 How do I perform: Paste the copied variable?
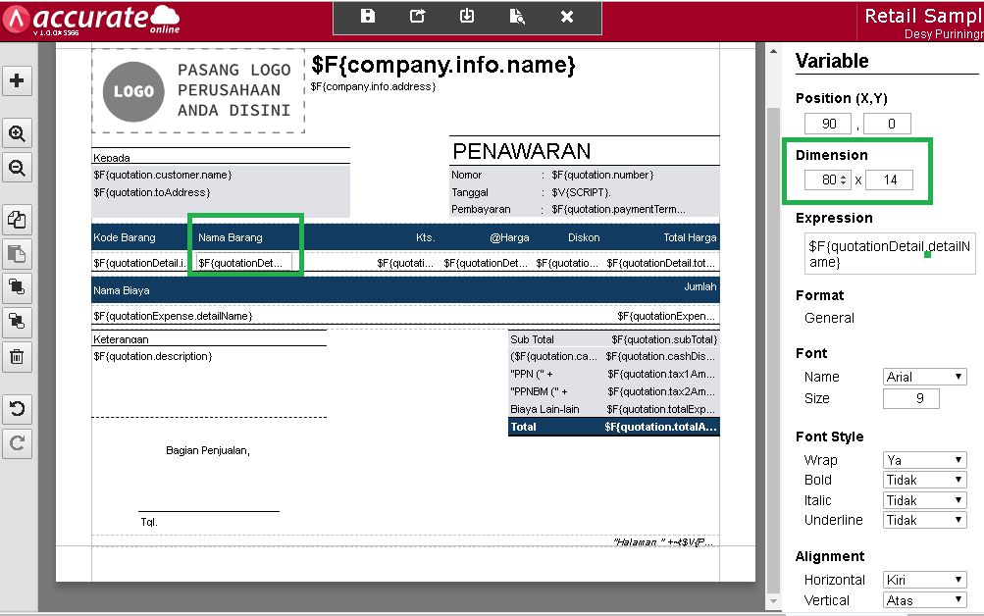17,253
